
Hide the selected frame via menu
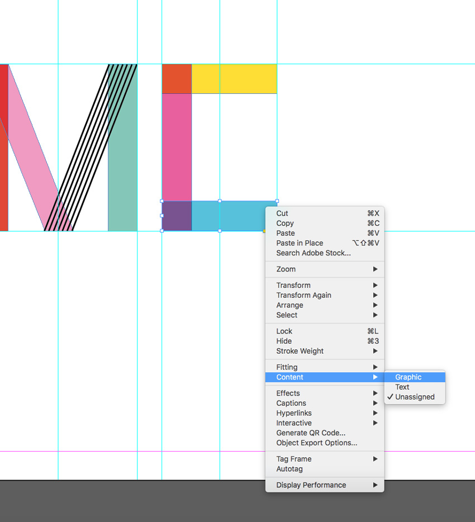(284, 341)
